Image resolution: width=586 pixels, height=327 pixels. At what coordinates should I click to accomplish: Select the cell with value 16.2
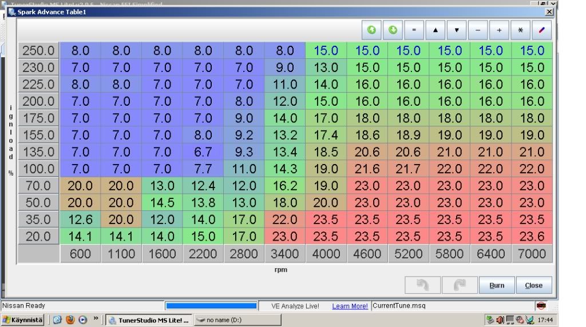285,186
